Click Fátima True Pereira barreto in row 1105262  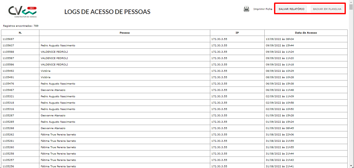(x=58, y=134)
